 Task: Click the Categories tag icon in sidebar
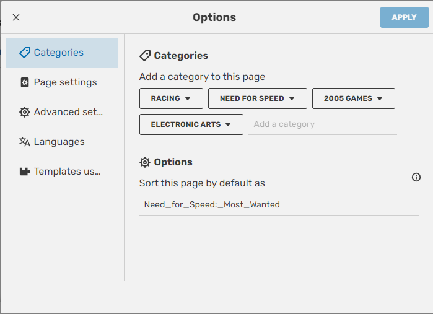pyautogui.click(x=25, y=53)
